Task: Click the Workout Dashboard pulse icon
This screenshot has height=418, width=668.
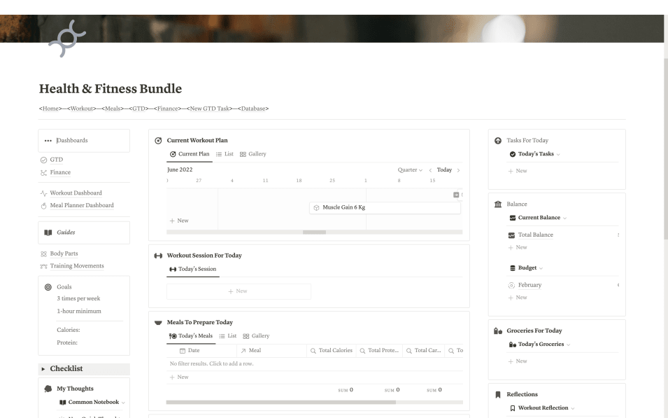Action: click(x=43, y=193)
